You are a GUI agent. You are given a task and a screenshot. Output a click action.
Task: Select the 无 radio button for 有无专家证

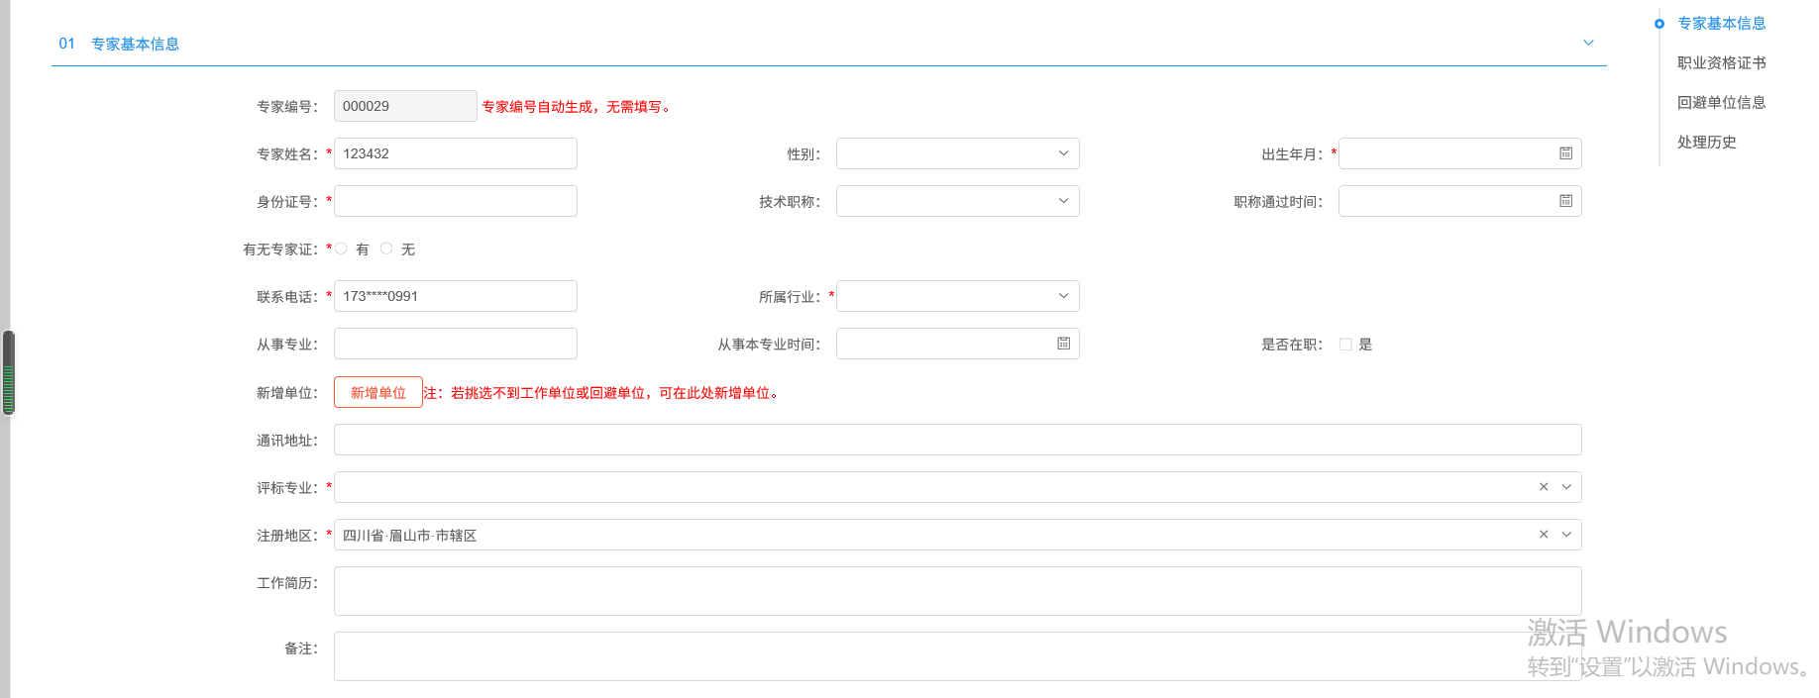pyautogui.click(x=387, y=249)
